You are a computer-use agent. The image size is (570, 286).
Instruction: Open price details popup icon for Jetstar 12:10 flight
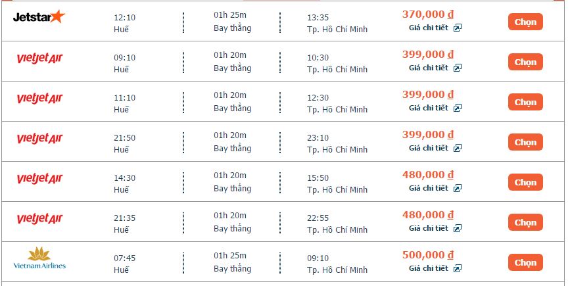[x=458, y=28]
